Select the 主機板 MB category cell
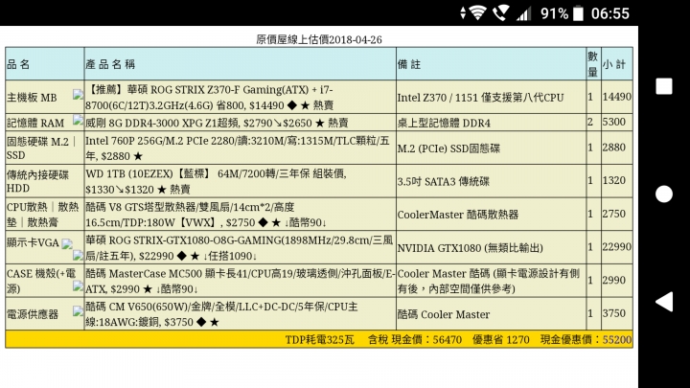The height and width of the screenshot is (388, 690). click(x=45, y=97)
